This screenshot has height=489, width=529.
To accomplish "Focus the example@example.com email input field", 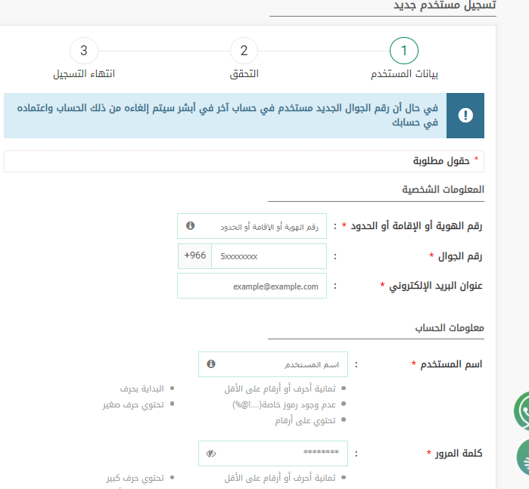I will 252,286.
